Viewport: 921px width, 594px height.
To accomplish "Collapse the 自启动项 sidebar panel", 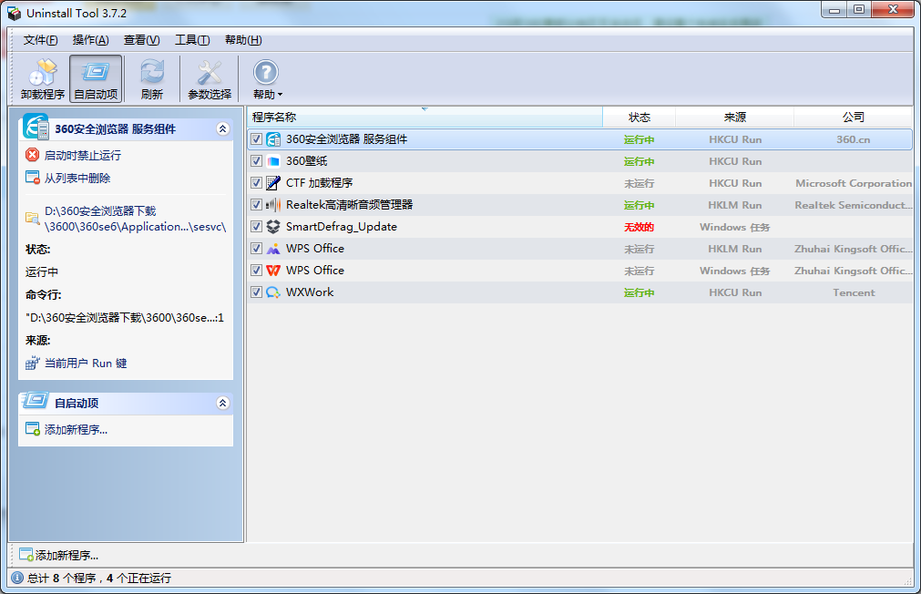I will click(x=222, y=403).
